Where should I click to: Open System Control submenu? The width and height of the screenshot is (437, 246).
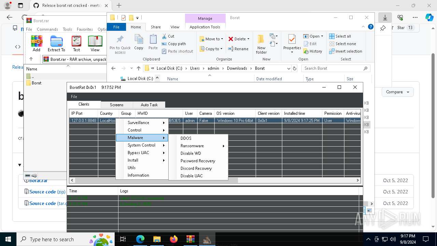142,145
